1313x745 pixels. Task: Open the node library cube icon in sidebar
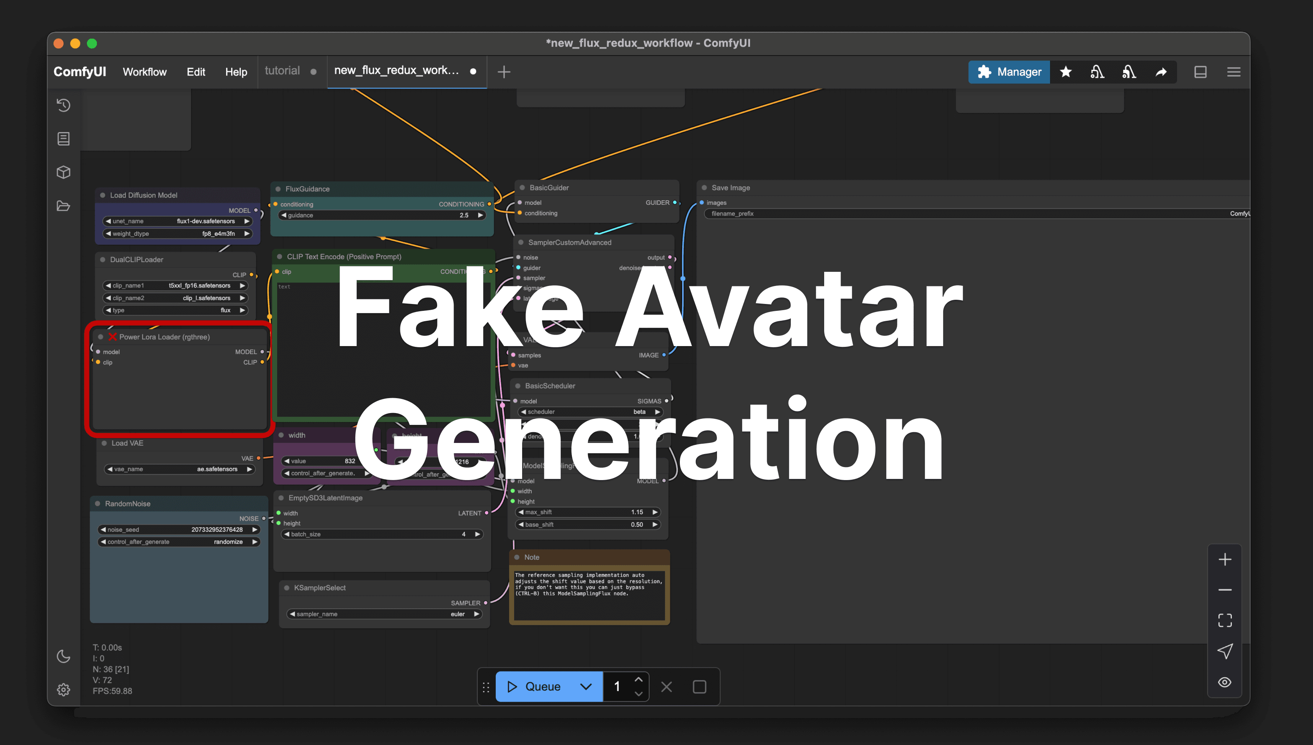(x=64, y=172)
